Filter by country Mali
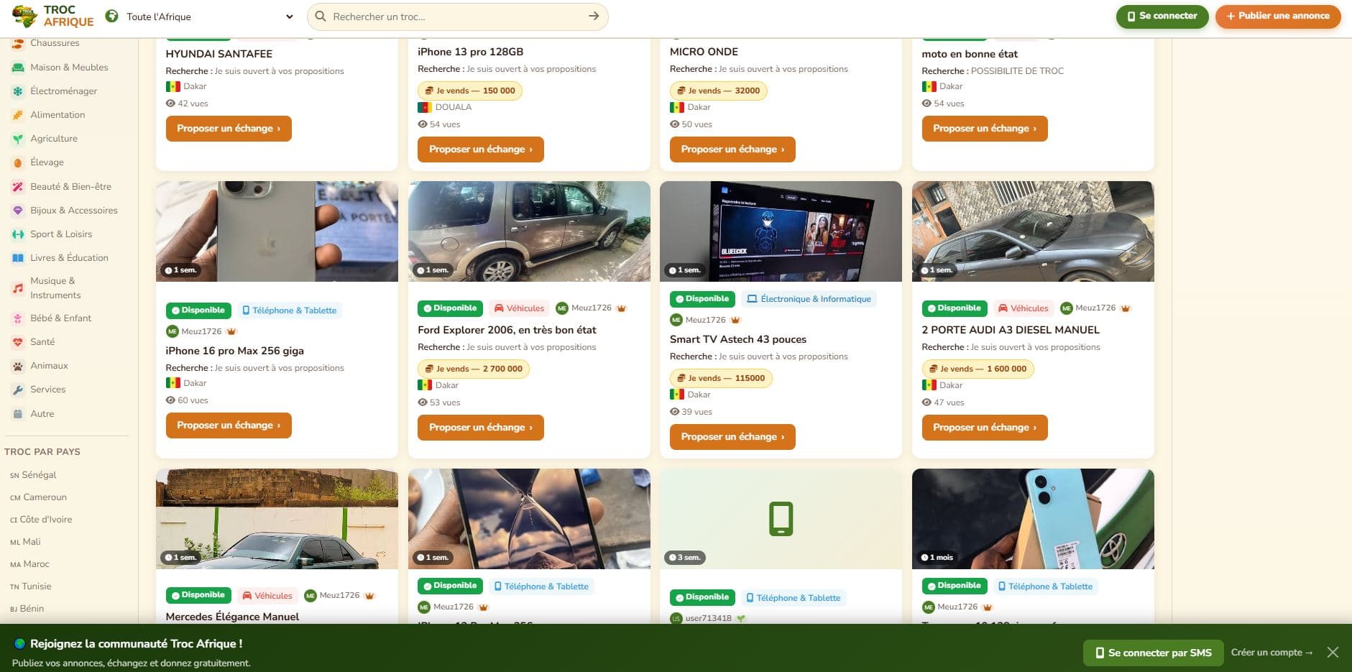 [25, 542]
